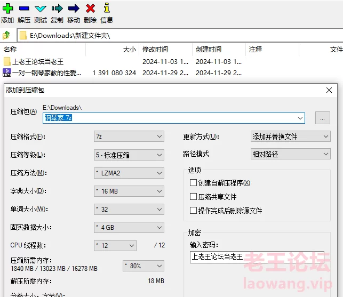Open the memory usage 80% dropdown
Viewport: 343px width, 297px height.
[x=143, y=266]
